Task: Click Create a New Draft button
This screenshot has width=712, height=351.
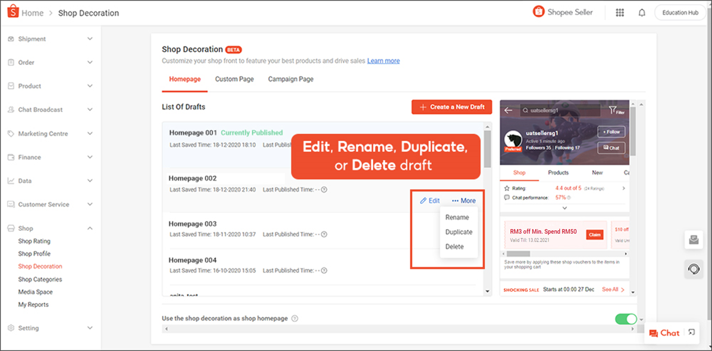Action: click(452, 107)
